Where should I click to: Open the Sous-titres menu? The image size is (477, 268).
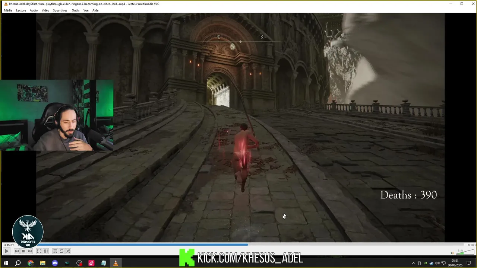click(60, 10)
